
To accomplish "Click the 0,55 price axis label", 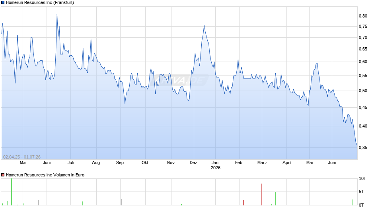I will (363, 76).
